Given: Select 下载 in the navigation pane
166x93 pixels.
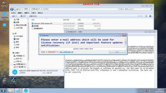Looking at the screenshot, I should (x=16, y=20).
